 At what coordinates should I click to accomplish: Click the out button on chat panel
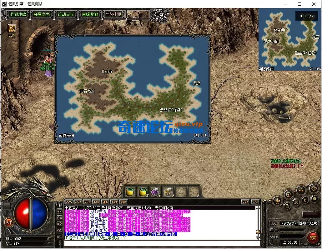(x=245, y=202)
